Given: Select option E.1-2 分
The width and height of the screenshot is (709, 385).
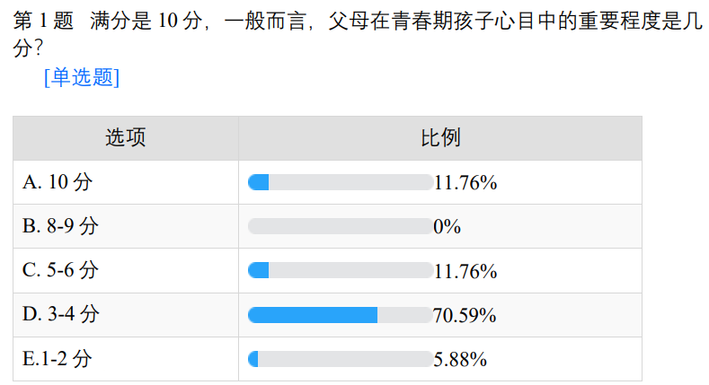Looking at the screenshot, I should tap(58, 359).
